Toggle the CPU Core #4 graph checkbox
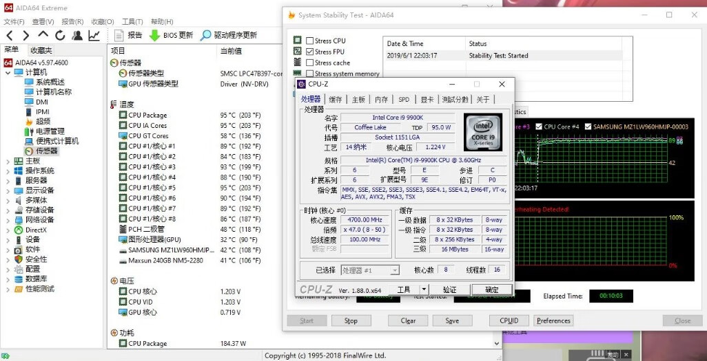 pos(538,127)
